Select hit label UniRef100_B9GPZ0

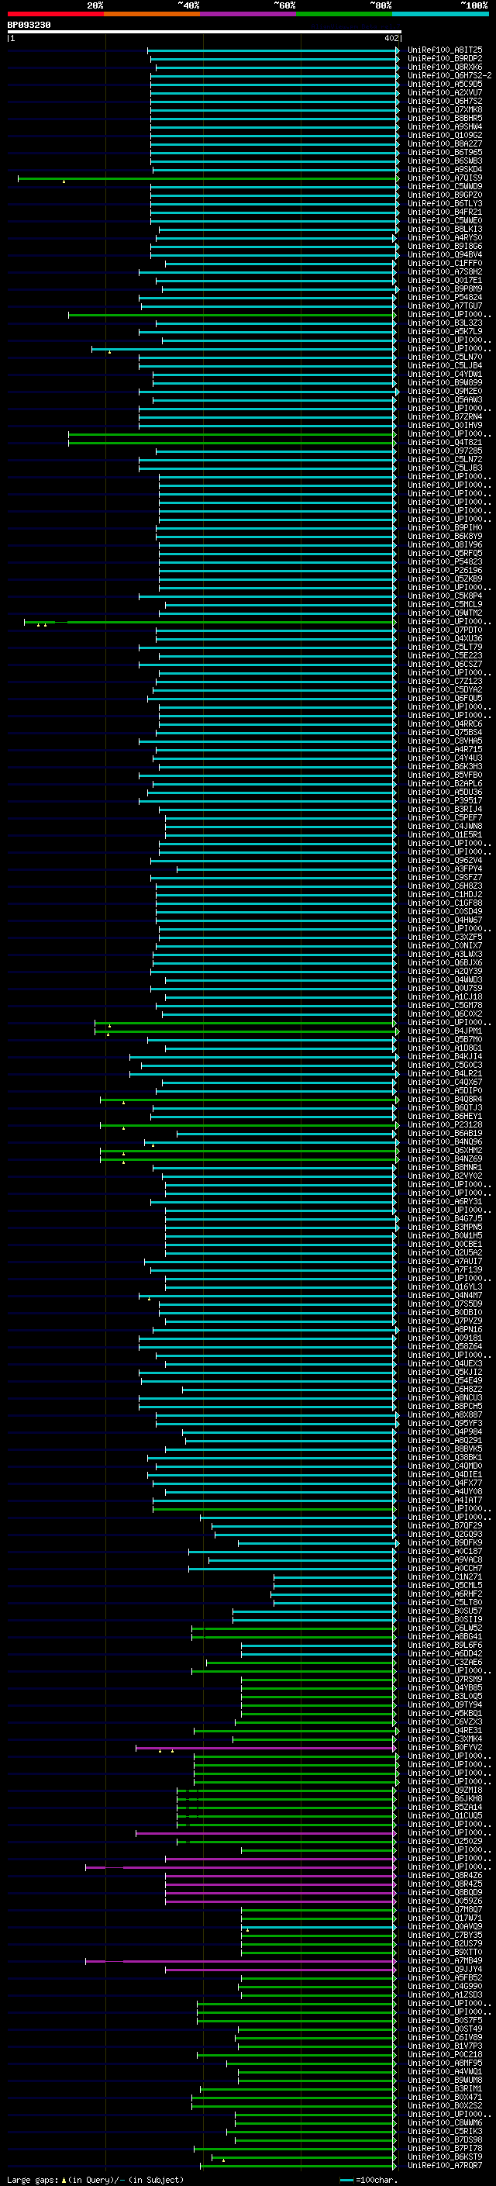pos(445,195)
